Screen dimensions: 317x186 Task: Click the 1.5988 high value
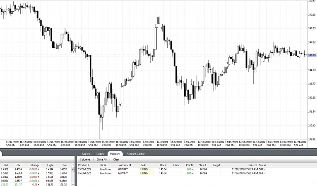pos(50,173)
